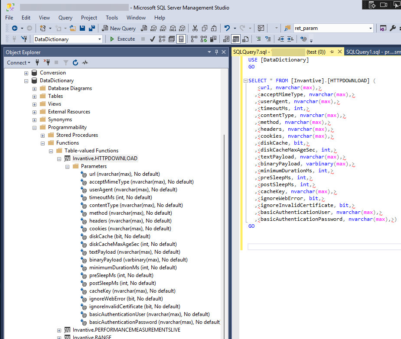Open the DataDictionary database dropdown
The image size is (401, 339).
tap(99, 39)
